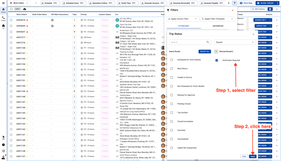
Task: Expand row arrow in the bottom 6491137 row
Action: (x=277, y=156)
